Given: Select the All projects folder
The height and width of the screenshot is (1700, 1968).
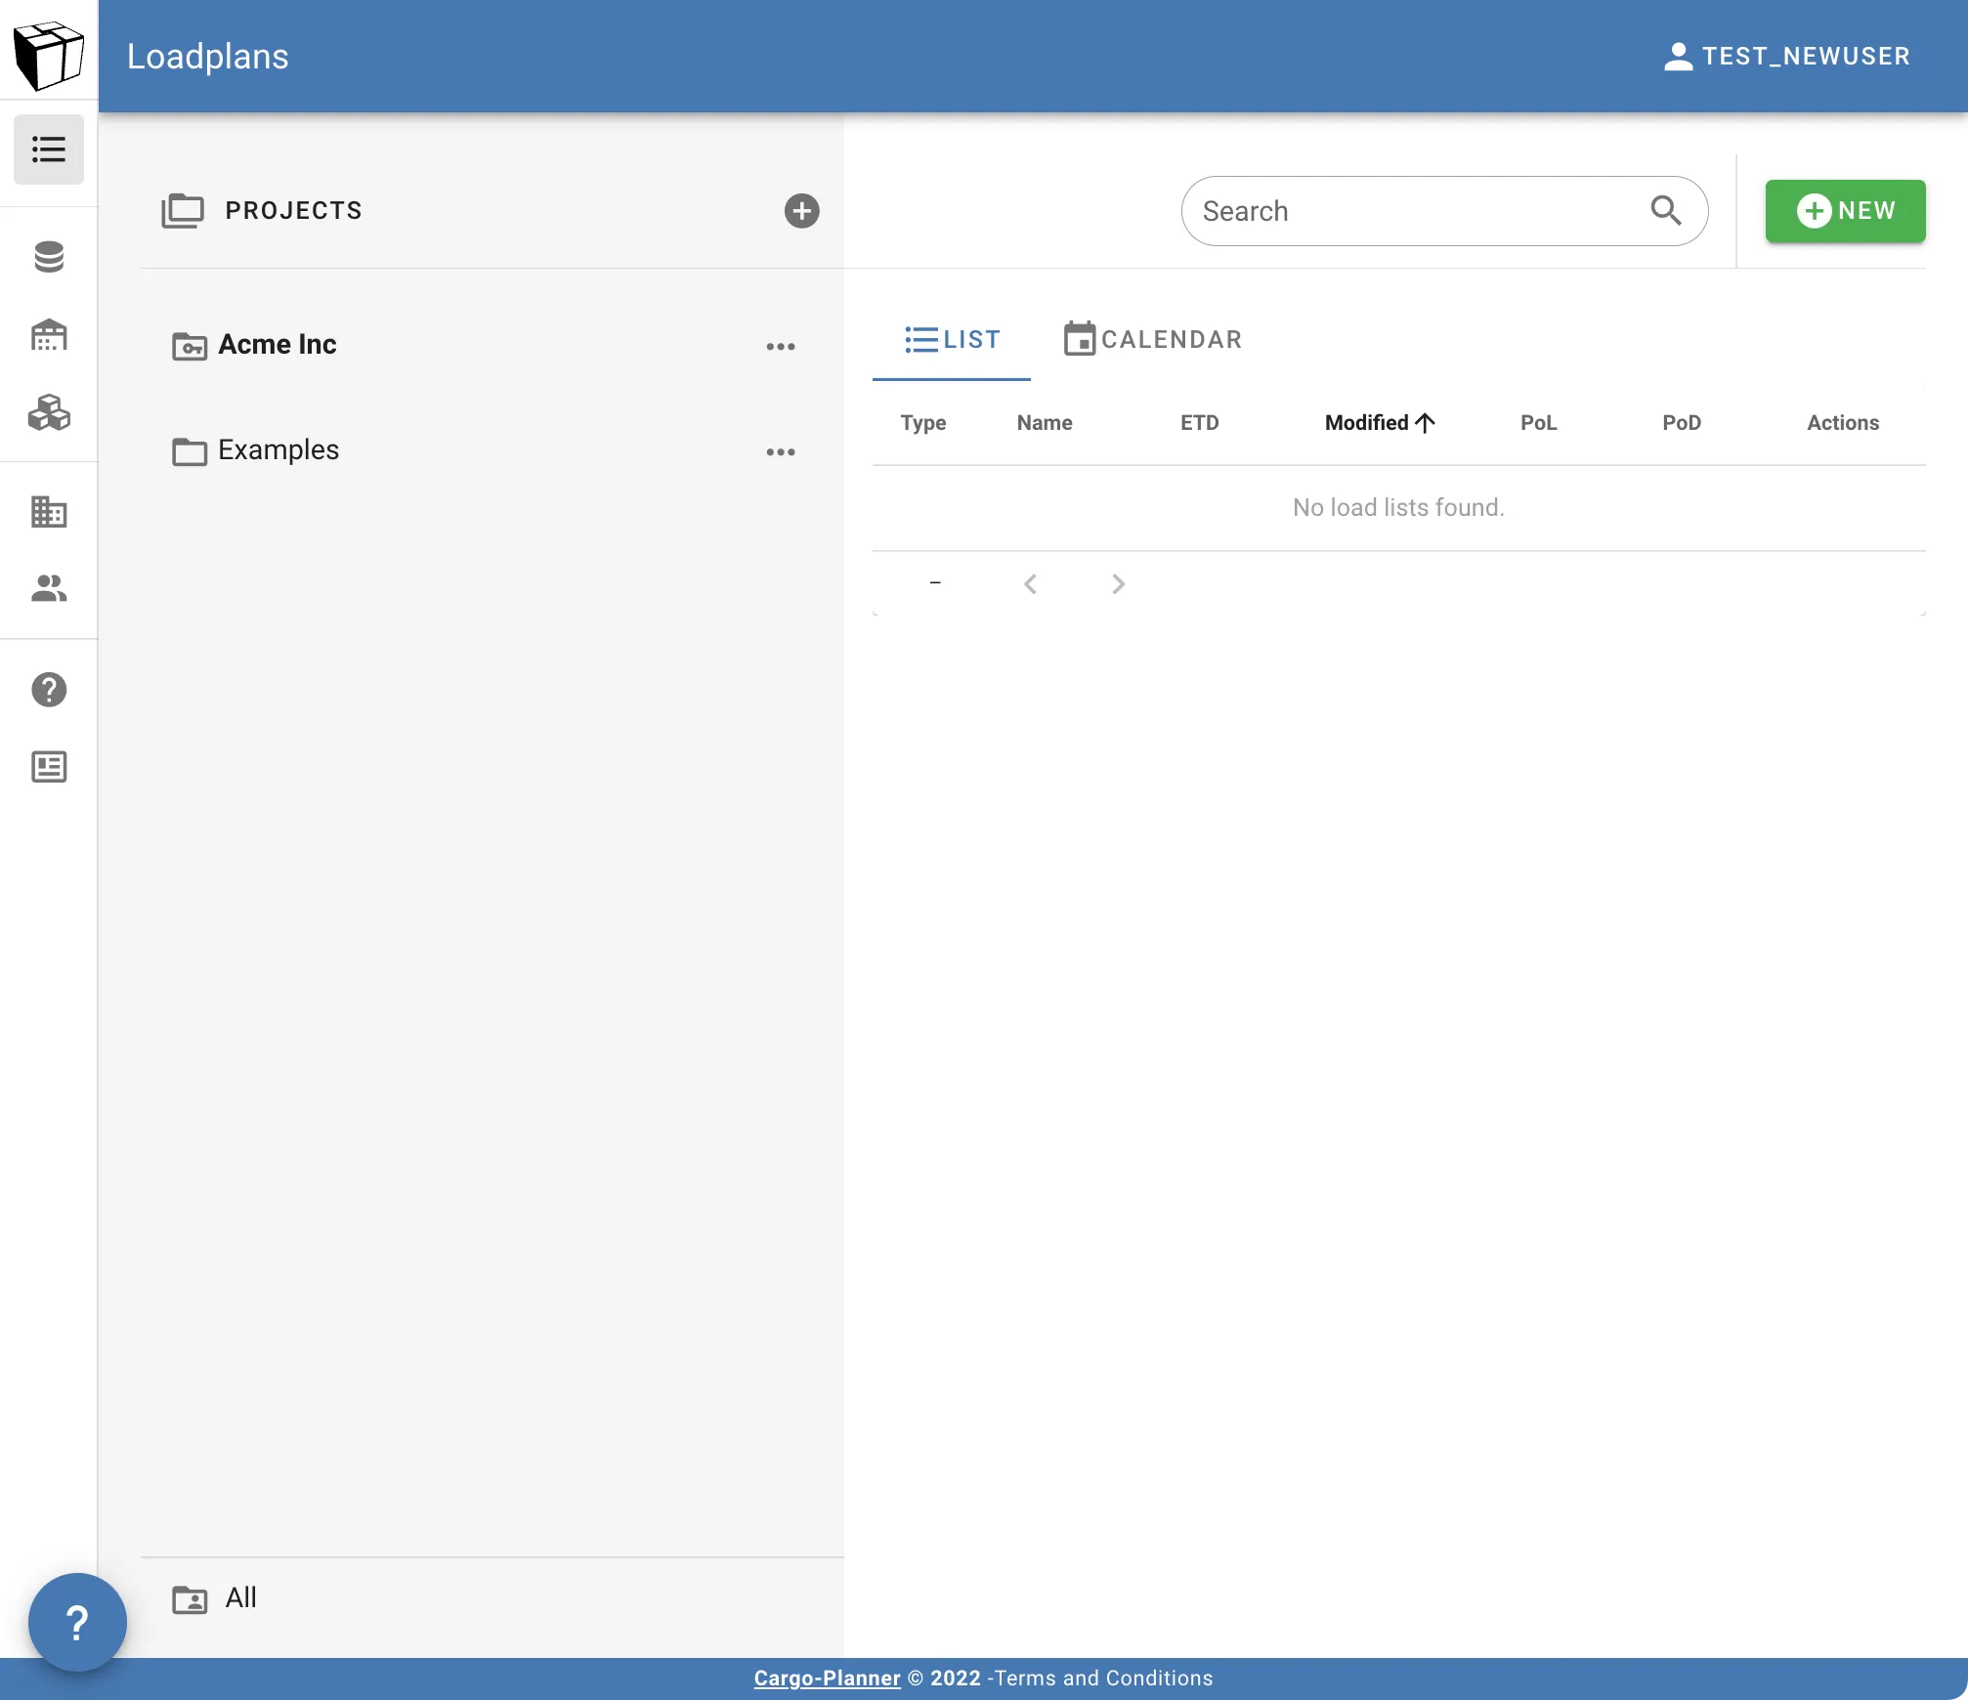Looking at the screenshot, I should [240, 1598].
